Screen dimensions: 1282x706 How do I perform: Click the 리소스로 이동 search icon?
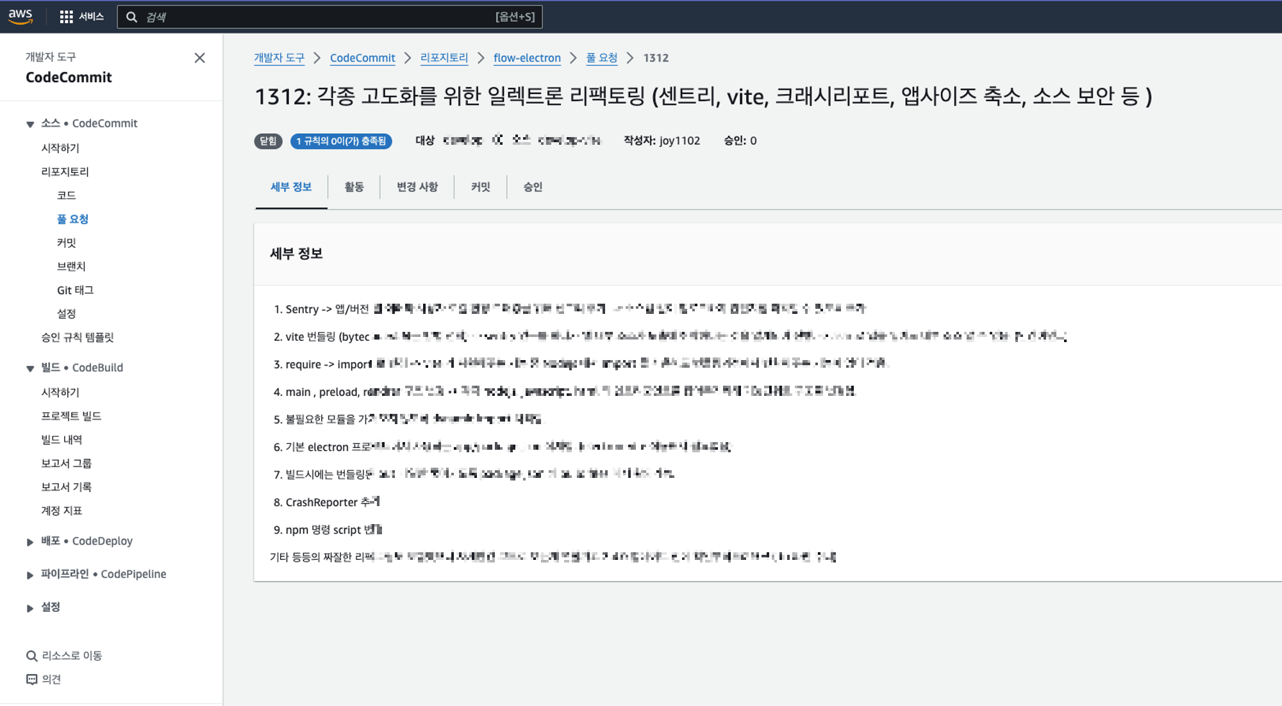pos(31,656)
